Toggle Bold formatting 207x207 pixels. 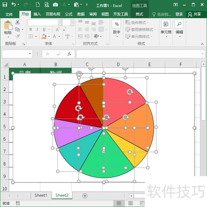(x=31, y=29)
